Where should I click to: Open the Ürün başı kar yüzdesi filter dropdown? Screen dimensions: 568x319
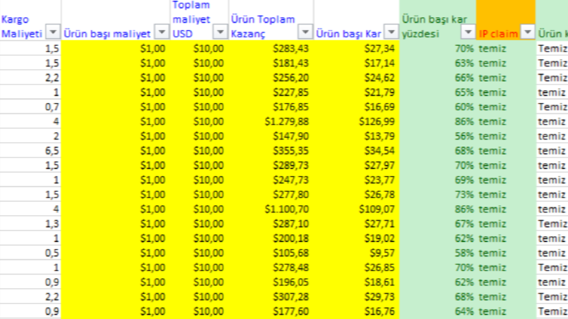(468, 33)
